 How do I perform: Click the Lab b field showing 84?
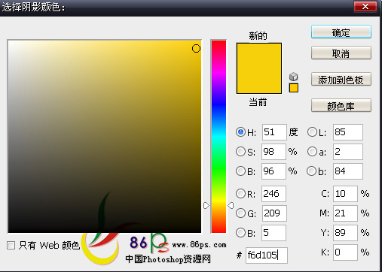tap(348, 171)
